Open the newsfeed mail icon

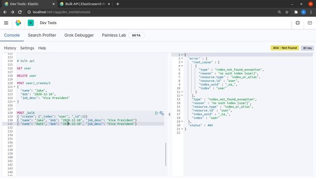[310, 23]
